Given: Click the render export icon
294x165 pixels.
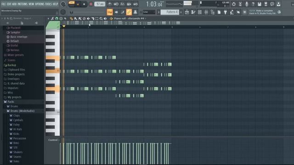Looking at the screenshot, I should (x=266, y=4).
